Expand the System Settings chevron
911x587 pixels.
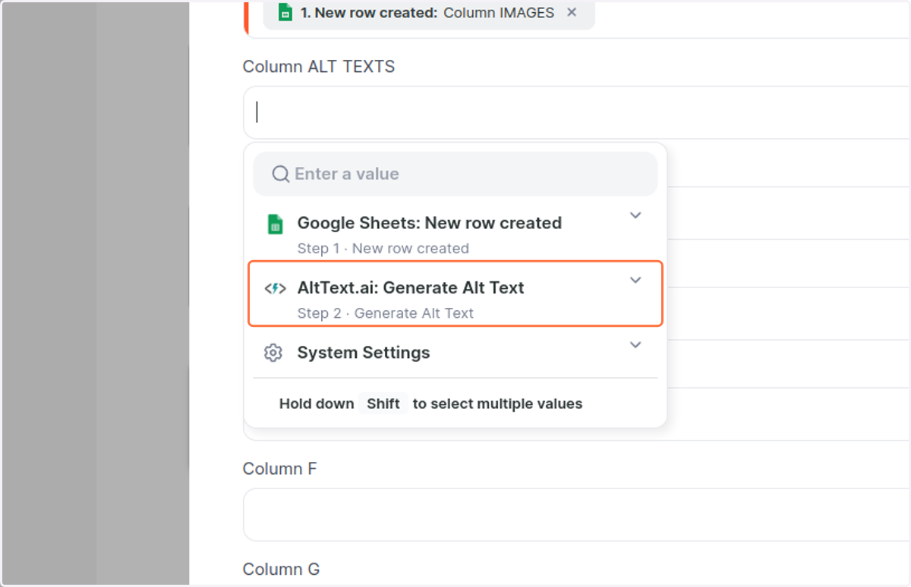click(635, 344)
